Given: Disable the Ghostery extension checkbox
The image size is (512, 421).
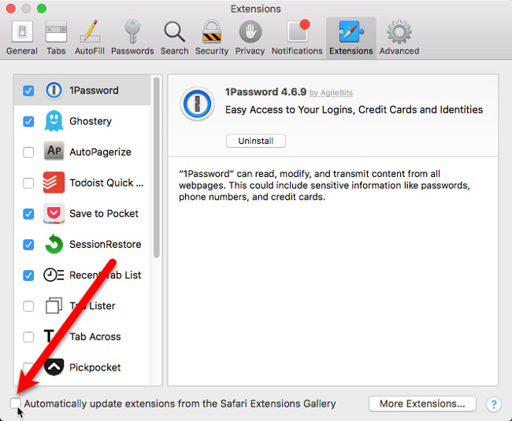Looking at the screenshot, I should [x=28, y=121].
